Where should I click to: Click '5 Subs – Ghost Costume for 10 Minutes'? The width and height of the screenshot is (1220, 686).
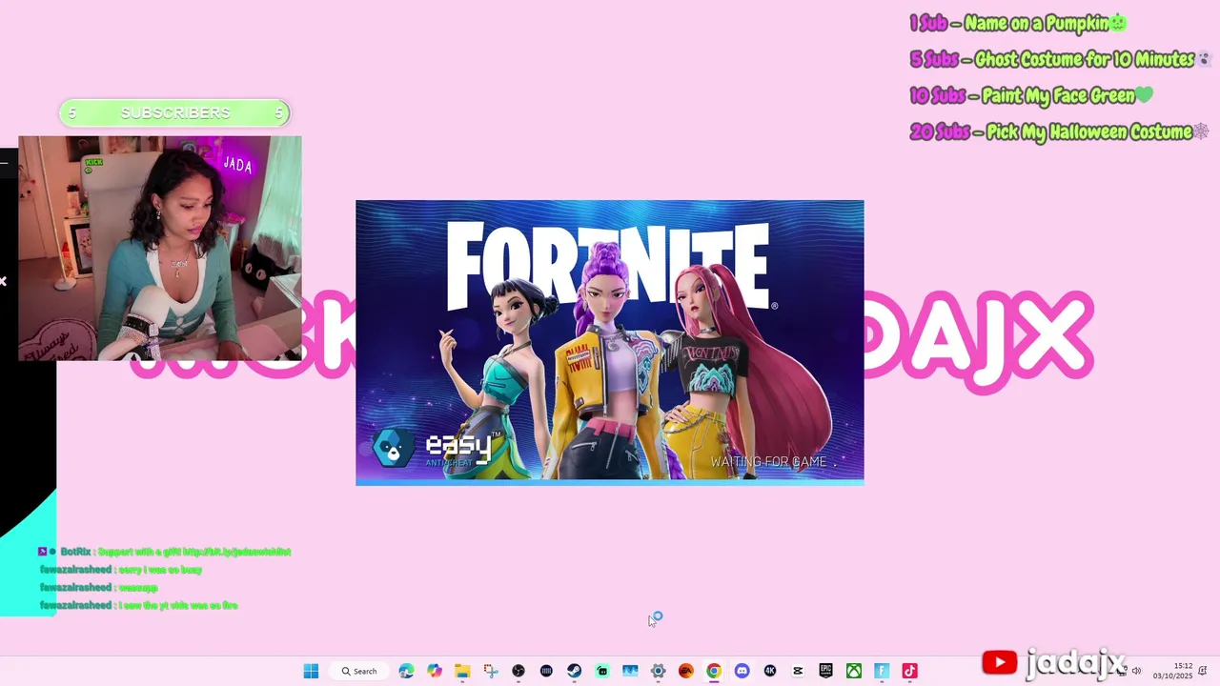(x=1060, y=59)
